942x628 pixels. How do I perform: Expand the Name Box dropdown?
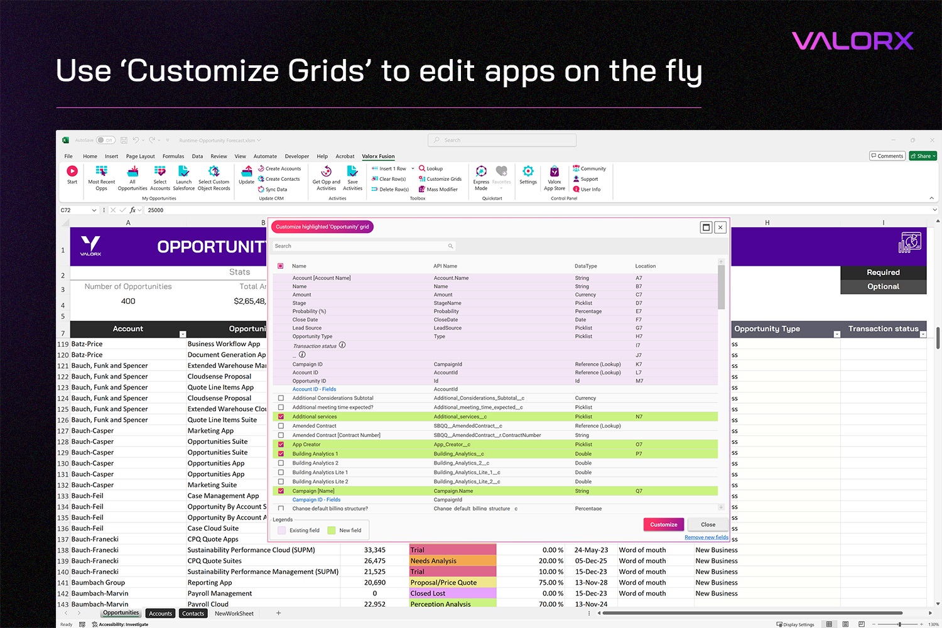point(94,210)
